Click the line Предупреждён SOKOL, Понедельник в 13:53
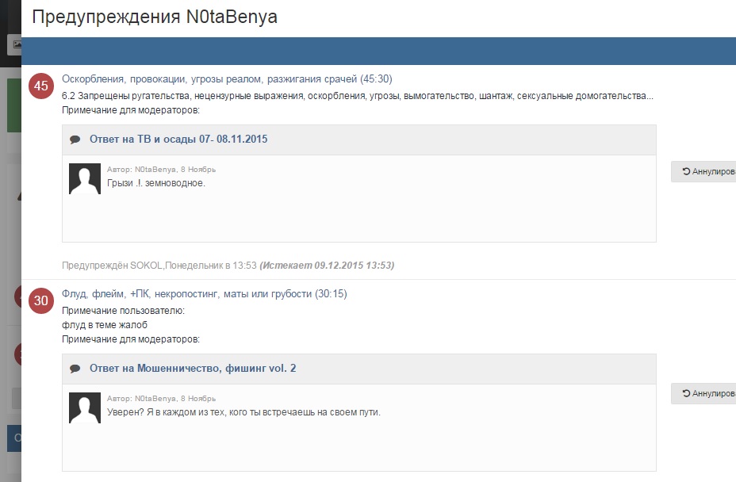This screenshot has height=482, width=736. (159, 265)
